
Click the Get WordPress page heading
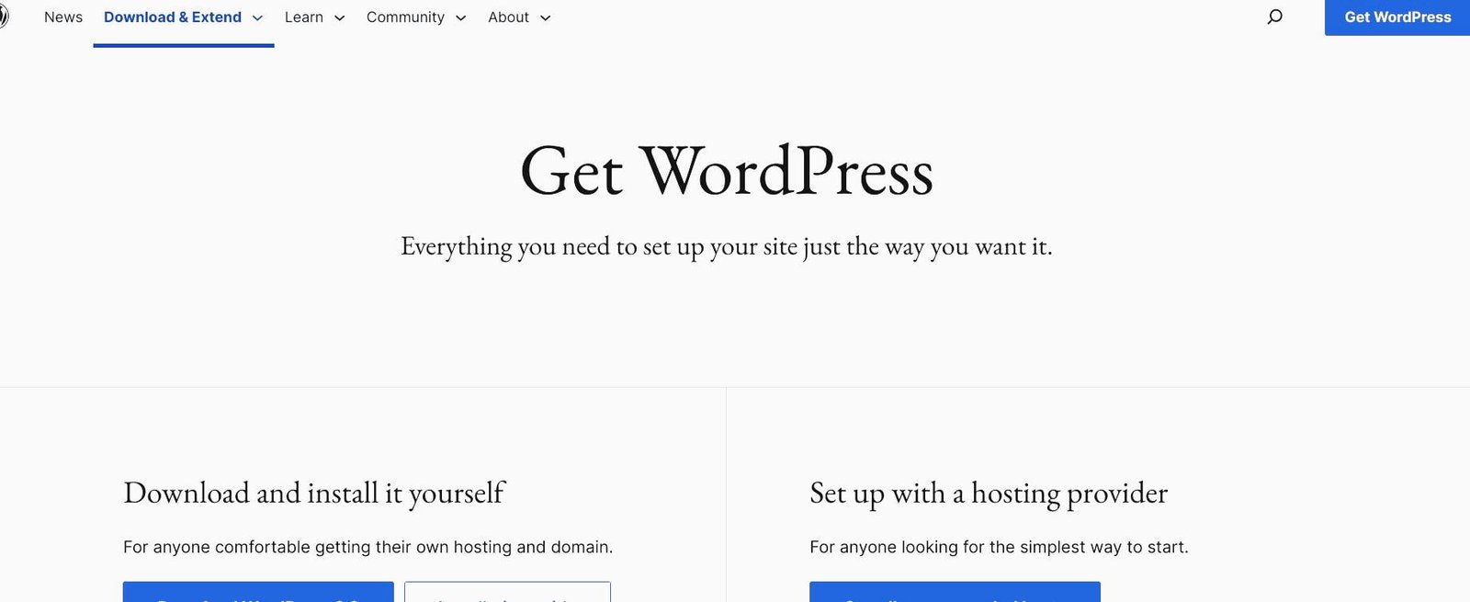coord(727,172)
